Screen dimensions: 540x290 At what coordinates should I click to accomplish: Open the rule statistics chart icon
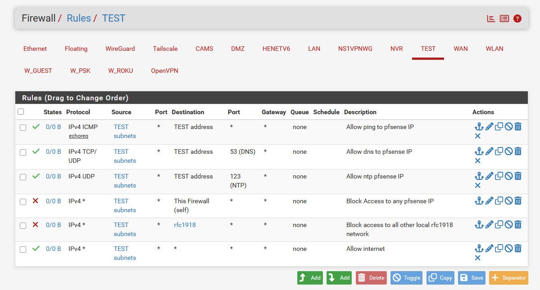pyautogui.click(x=491, y=18)
